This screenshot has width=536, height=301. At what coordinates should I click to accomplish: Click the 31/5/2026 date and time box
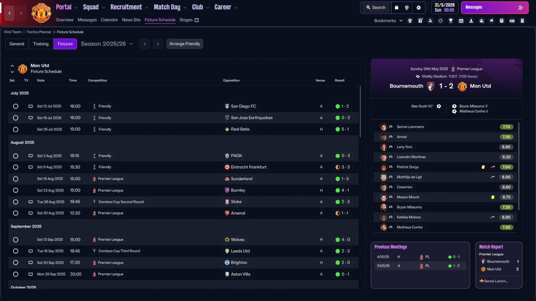click(444, 8)
